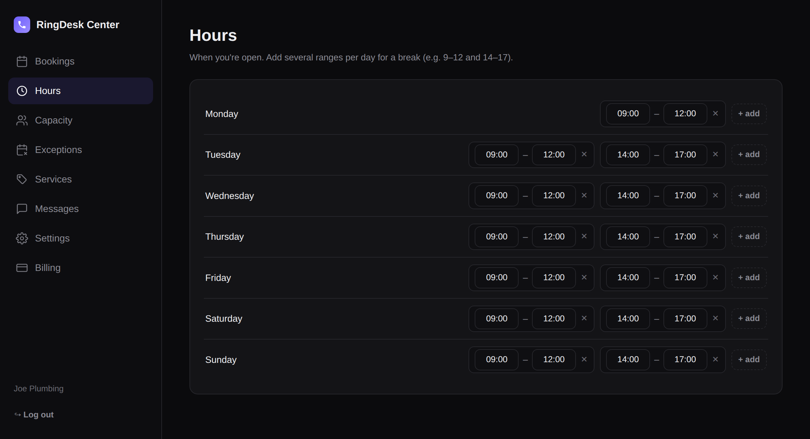The width and height of the screenshot is (810, 439).
Task: Change Tuesday's 17:00 end time
Action: coord(685,154)
